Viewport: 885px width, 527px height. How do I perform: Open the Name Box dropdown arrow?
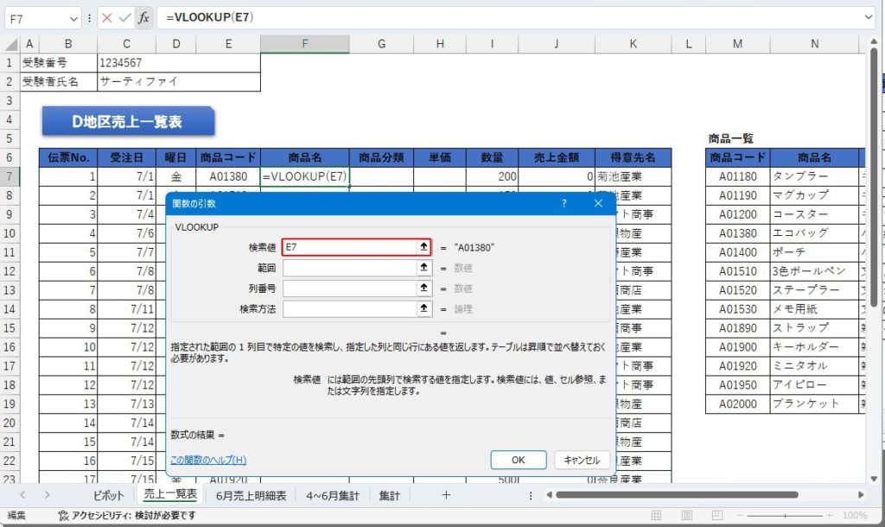(x=74, y=17)
